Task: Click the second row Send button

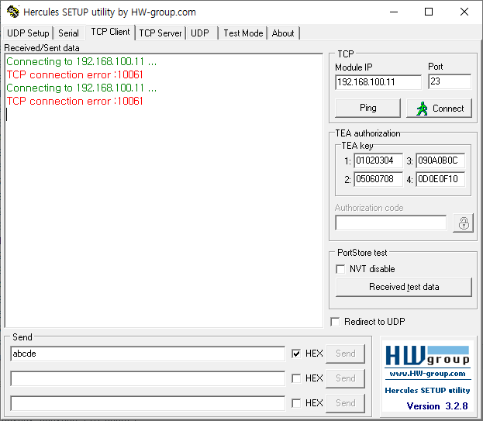Action: 345,378
